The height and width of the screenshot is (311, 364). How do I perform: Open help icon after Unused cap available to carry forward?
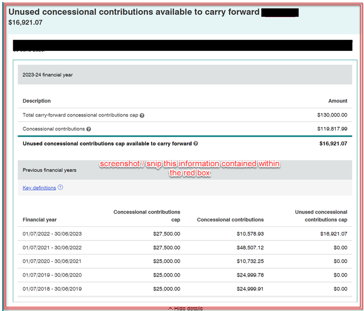(196, 144)
